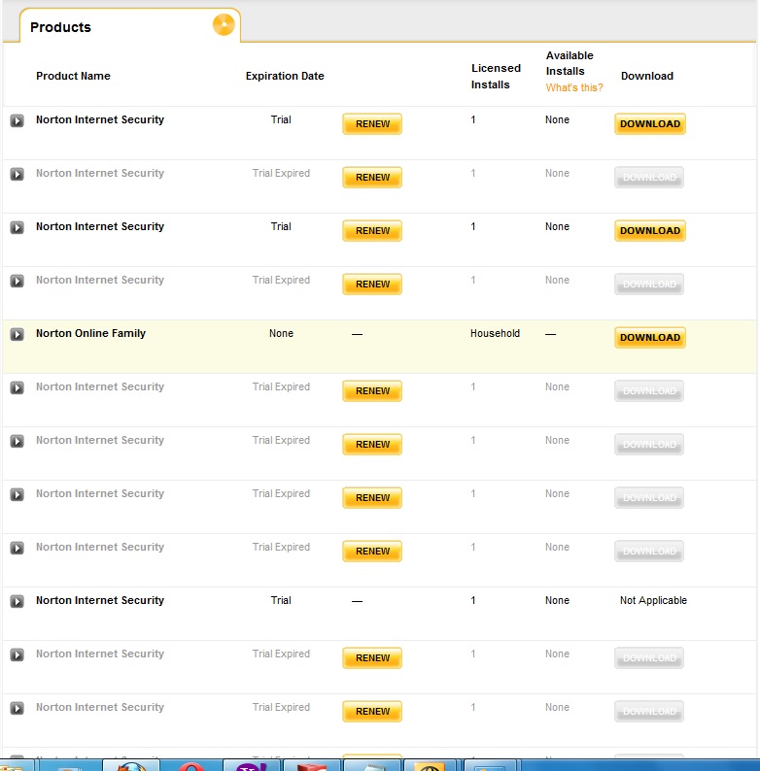Click the Licensed Installs column header
760x771 pixels.
click(496, 76)
